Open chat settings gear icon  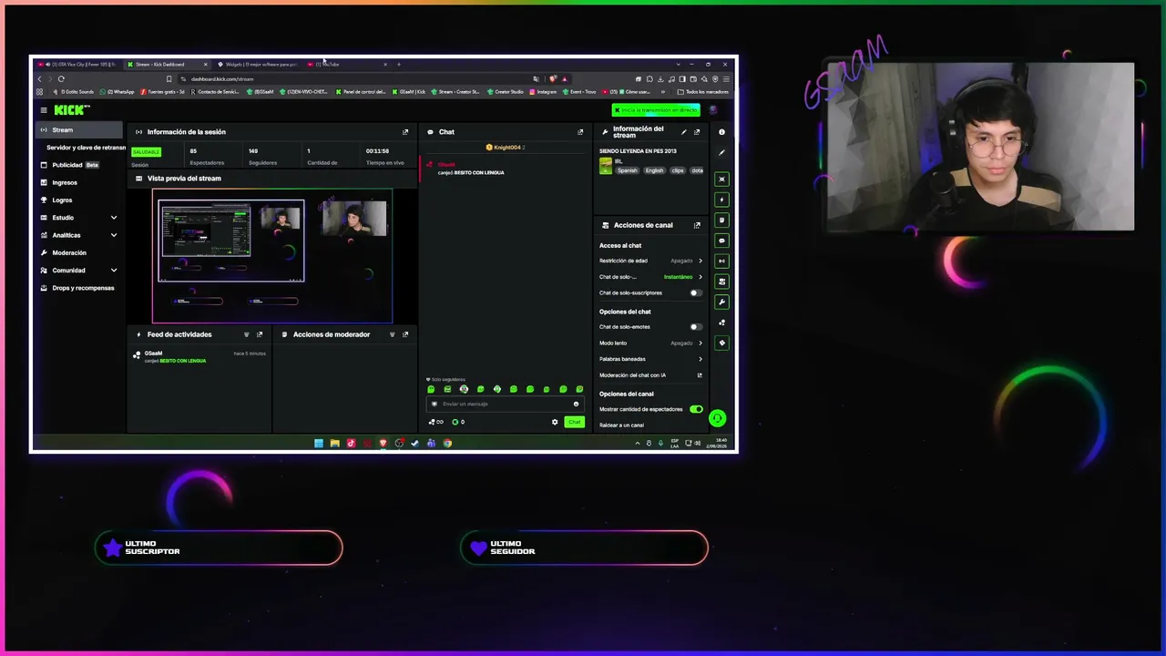tap(555, 422)
